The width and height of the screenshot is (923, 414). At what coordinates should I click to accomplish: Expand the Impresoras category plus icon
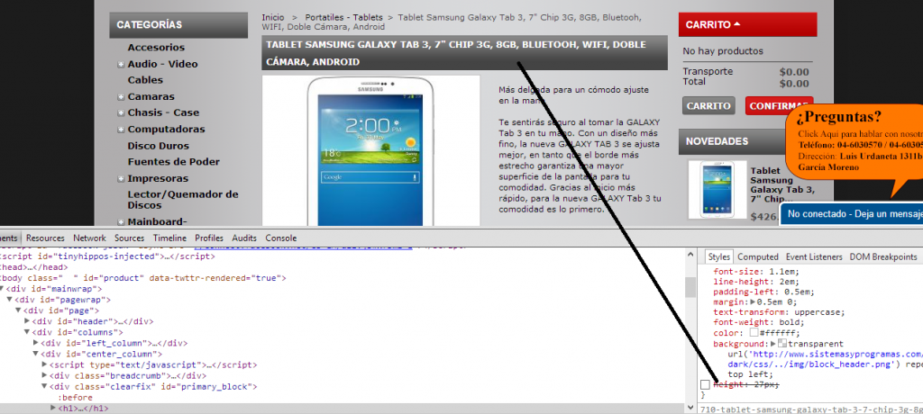120,178
